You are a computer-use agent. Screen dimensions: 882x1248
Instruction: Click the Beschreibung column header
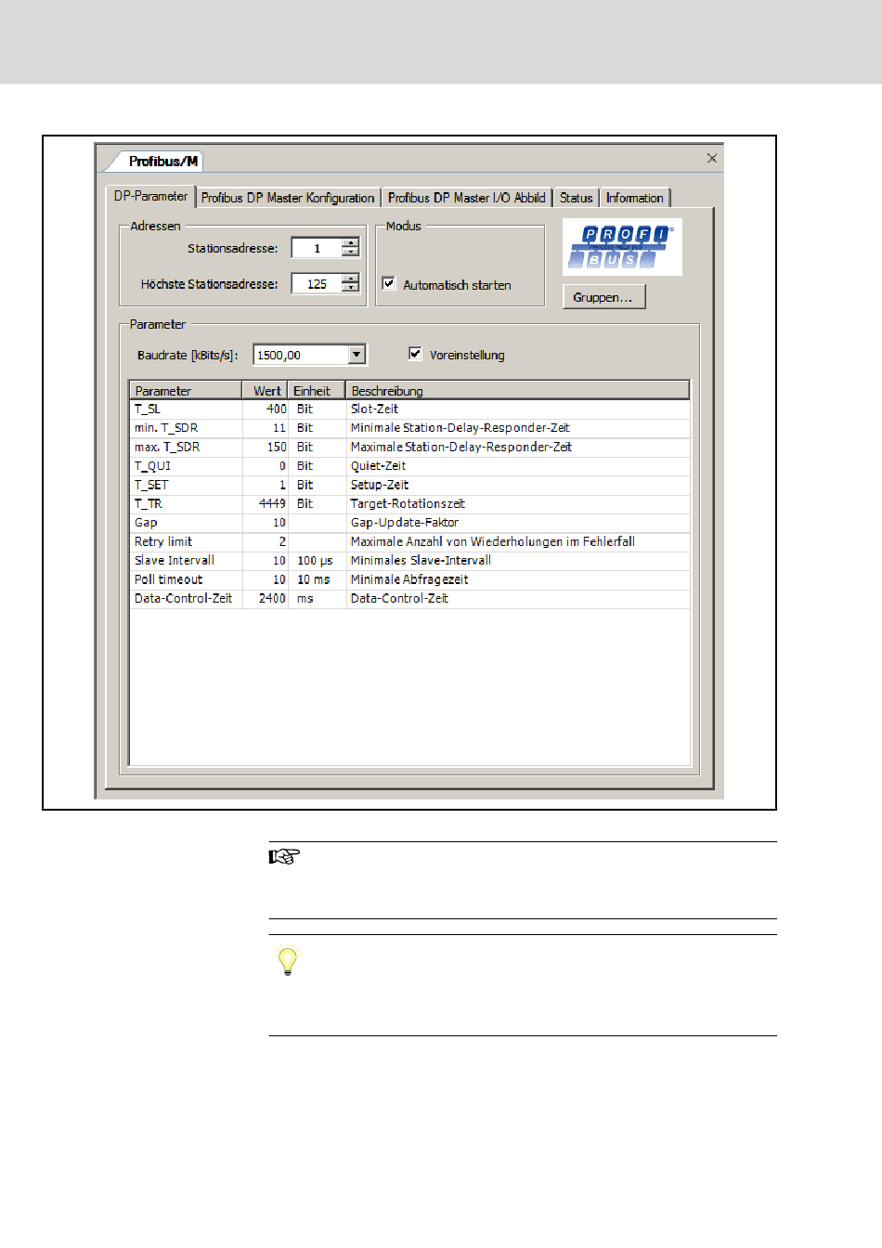point(517,391)
